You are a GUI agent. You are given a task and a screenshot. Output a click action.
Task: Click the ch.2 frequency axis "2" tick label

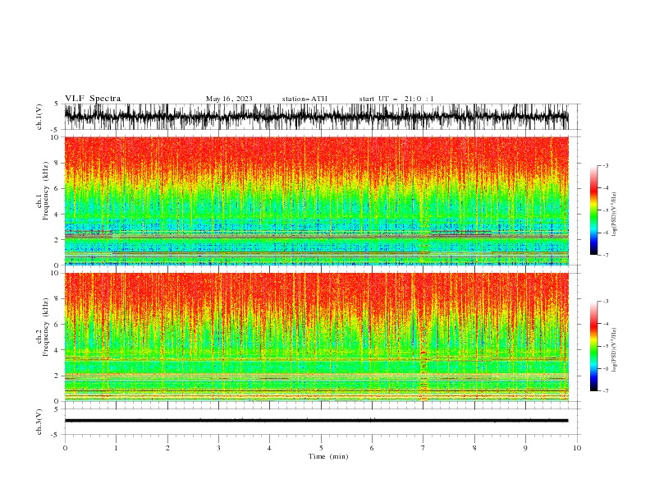(x=57, y=376)
